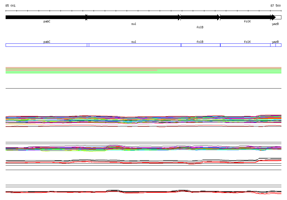Click the sul blue outlined box
Viewport: 287px width, 200px height.
click(135, 45)
